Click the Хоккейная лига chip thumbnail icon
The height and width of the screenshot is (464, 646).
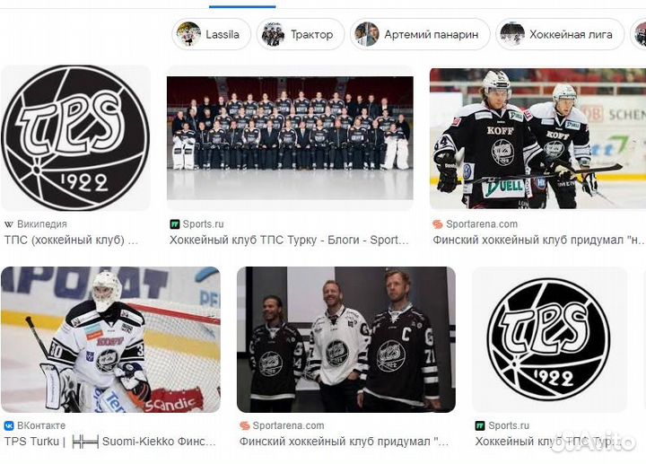pos(511,34)
